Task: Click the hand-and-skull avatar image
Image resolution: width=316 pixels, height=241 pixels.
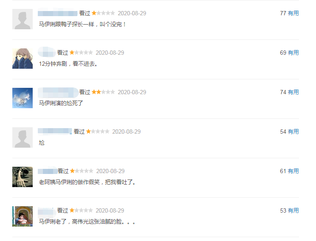Action: pos(23,177)
